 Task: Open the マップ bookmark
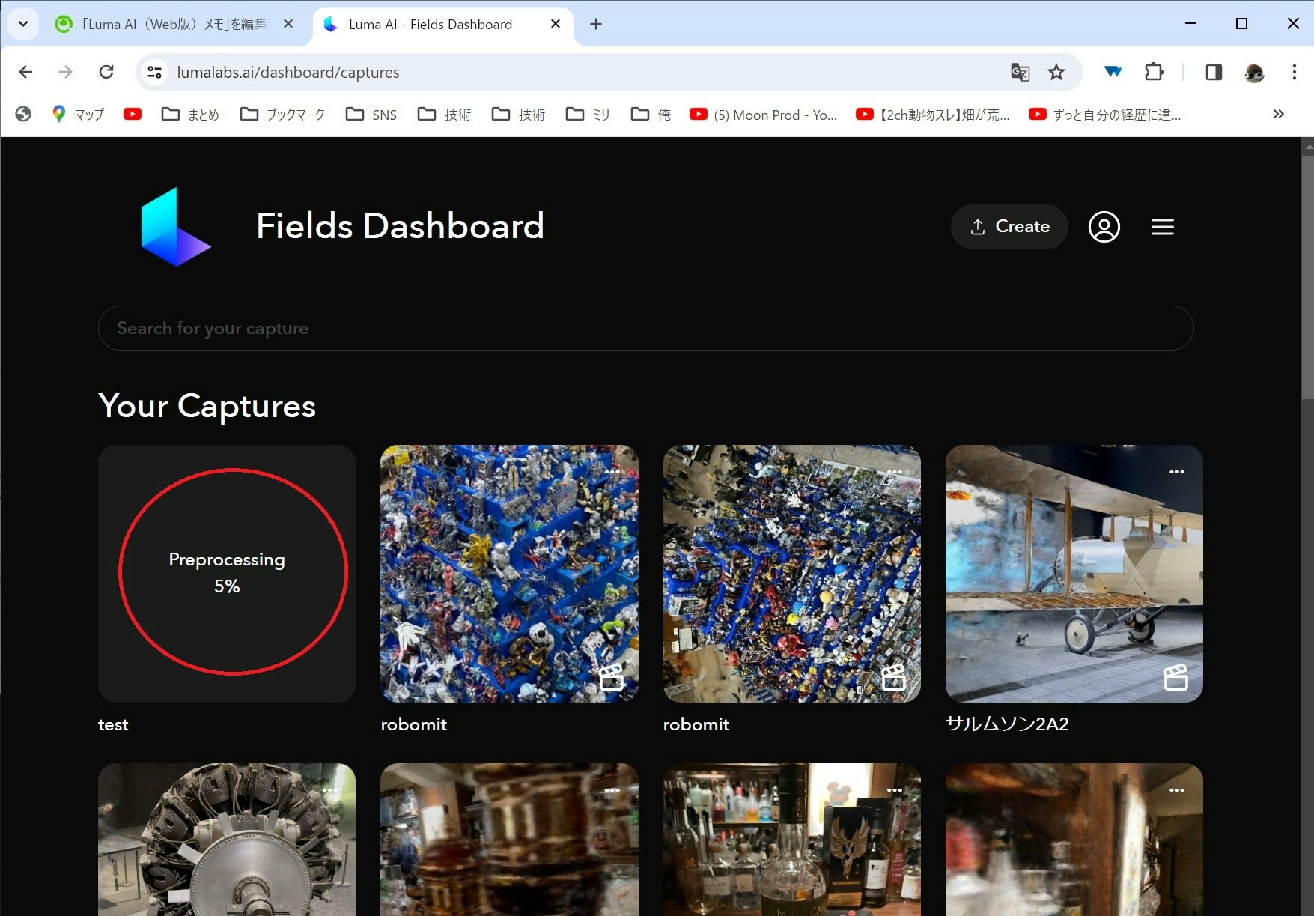[x=78, y=114]
